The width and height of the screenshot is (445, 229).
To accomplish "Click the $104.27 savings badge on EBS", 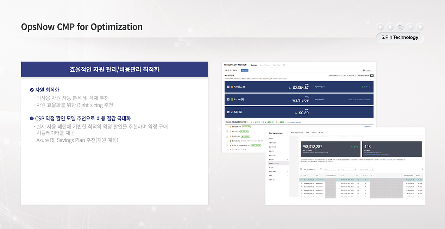I will click(246, 127).
